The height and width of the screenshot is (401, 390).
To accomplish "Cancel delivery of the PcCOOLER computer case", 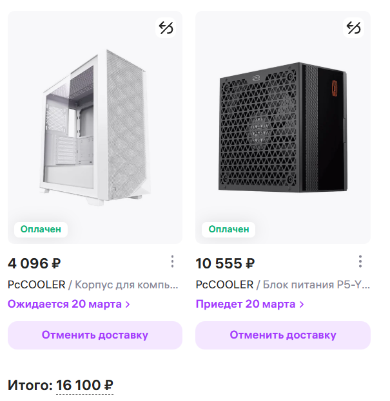I will (x=95, y=335).
